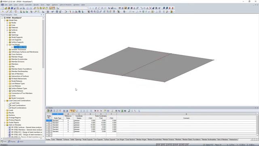Open the Insert menu

[x=21, y=5]
